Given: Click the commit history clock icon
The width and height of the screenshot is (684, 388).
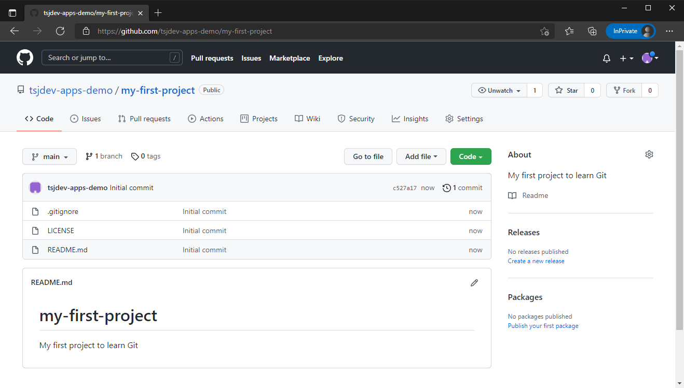Looking at the screenshot, I should [446, 188].
